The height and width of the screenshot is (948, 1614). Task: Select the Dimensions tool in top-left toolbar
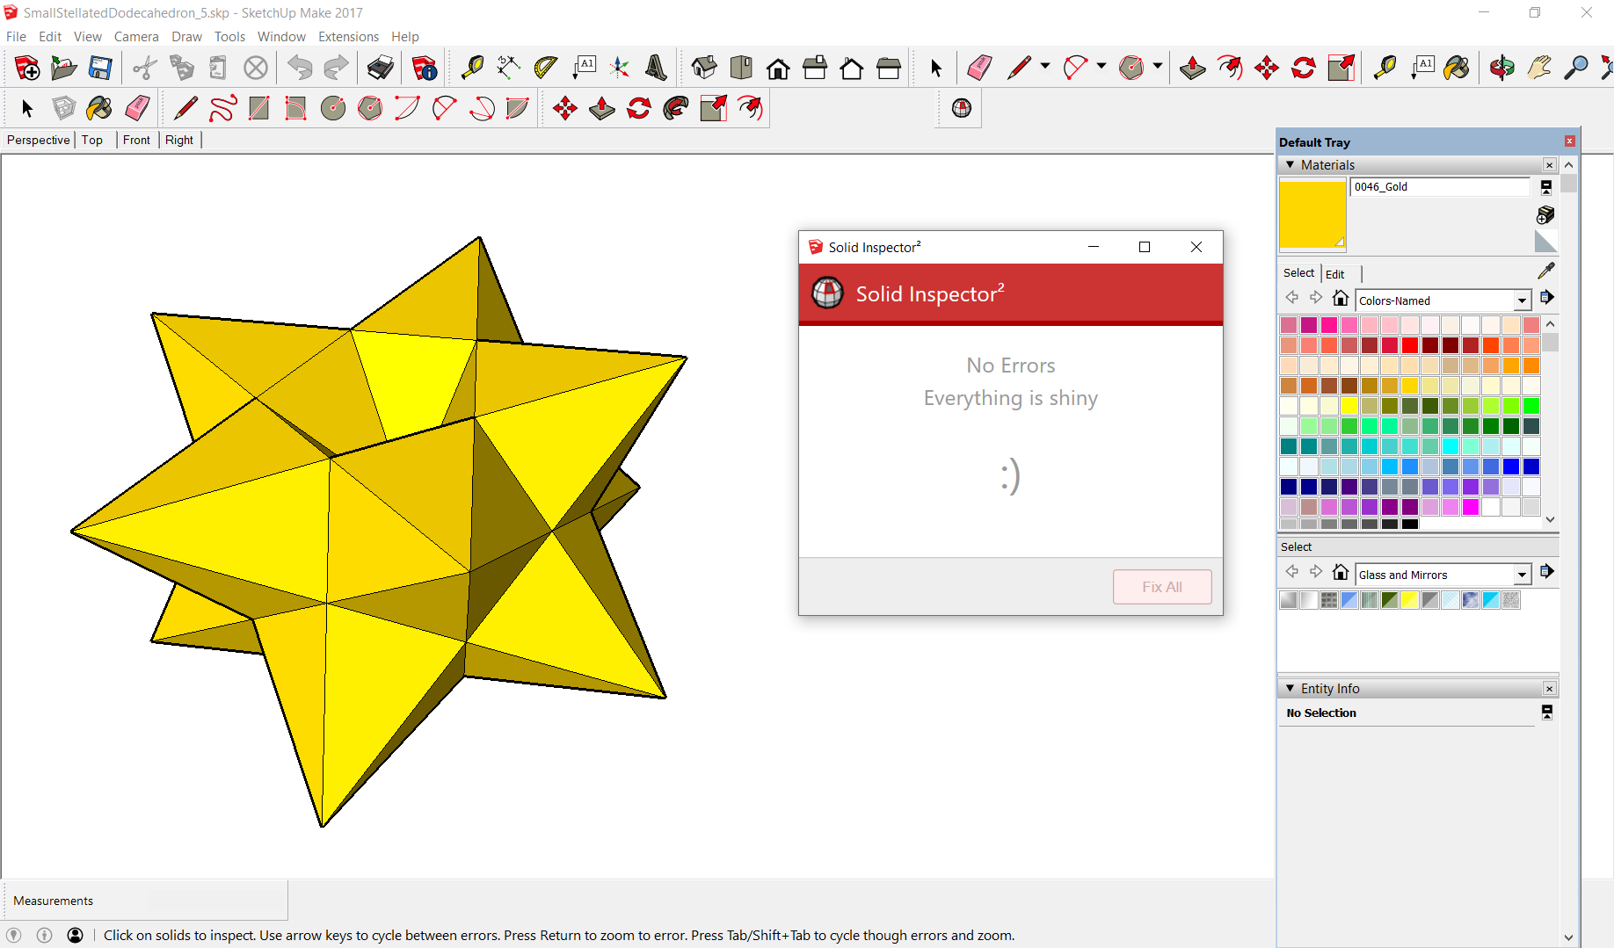508,68
